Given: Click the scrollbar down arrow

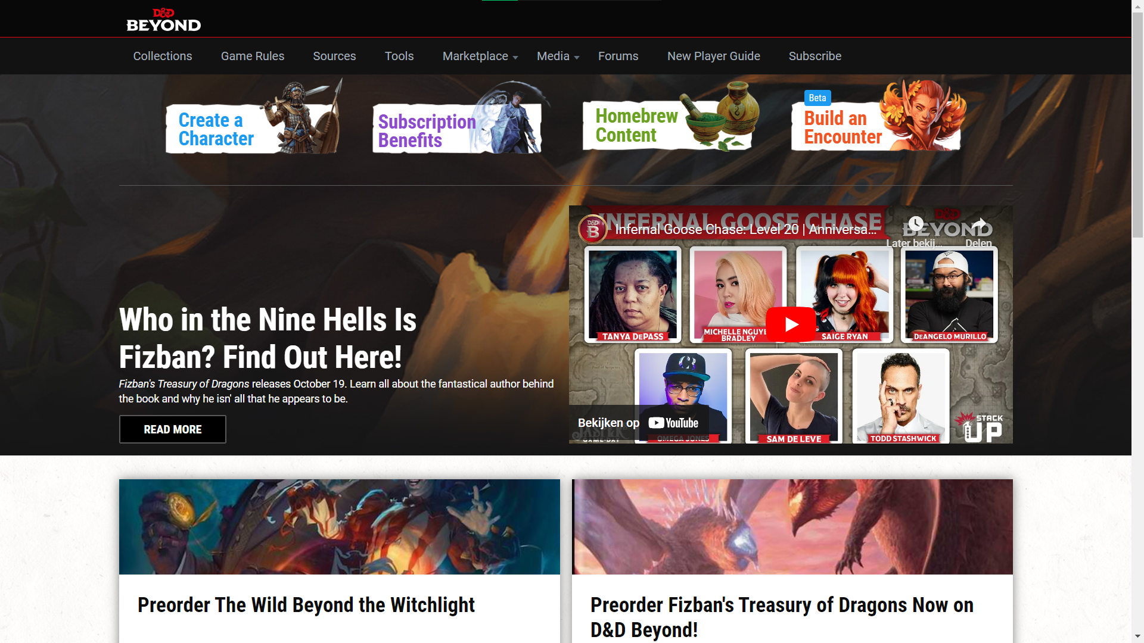Looking at the screenshot, I should coord(1137,636).
